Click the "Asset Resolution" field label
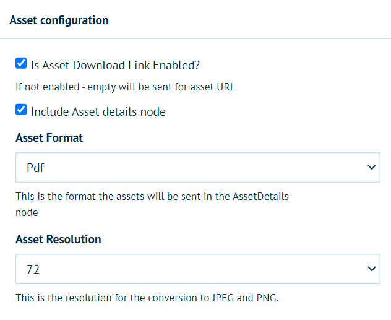391x320 pixels. [x=58, y=240]
